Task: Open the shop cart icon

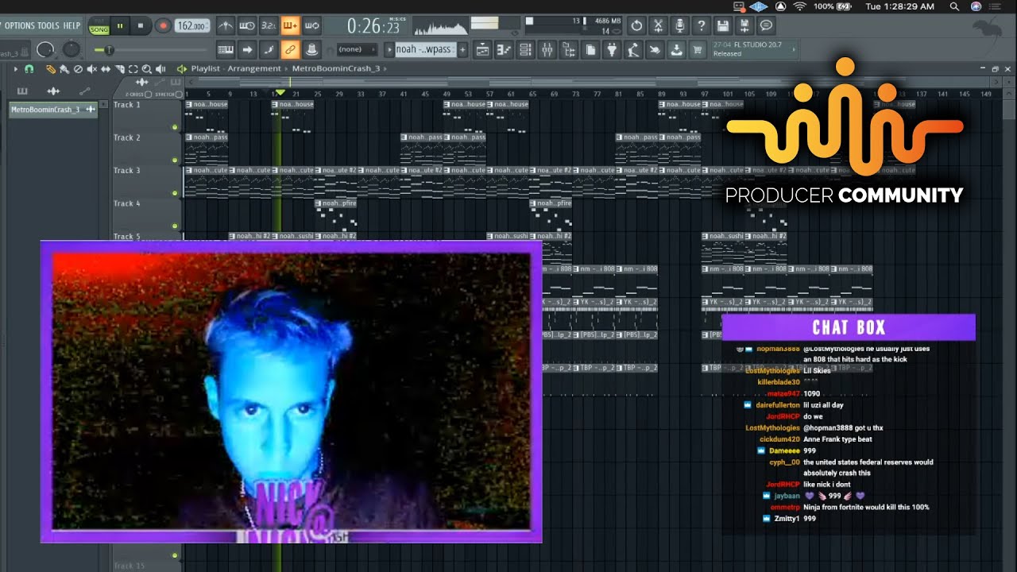Action: 698,49
